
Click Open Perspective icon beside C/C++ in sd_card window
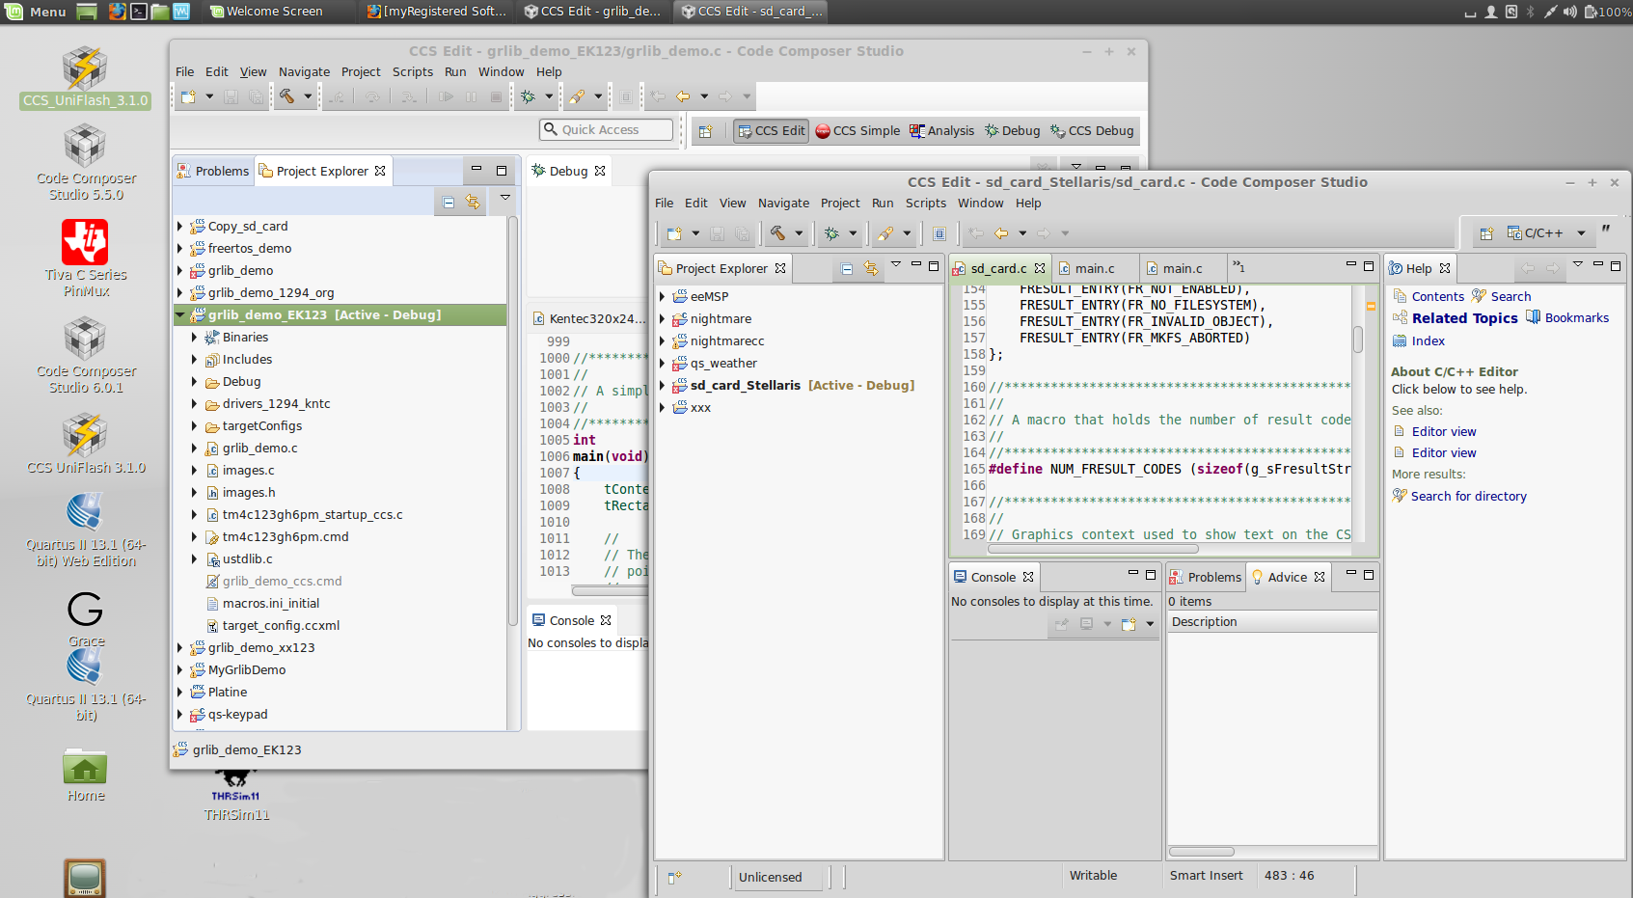click(x=1487, y=233)
